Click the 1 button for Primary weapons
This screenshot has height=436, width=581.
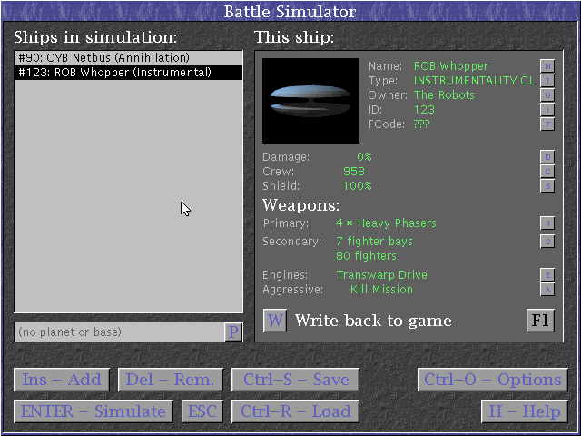click(x=547, y=223)
